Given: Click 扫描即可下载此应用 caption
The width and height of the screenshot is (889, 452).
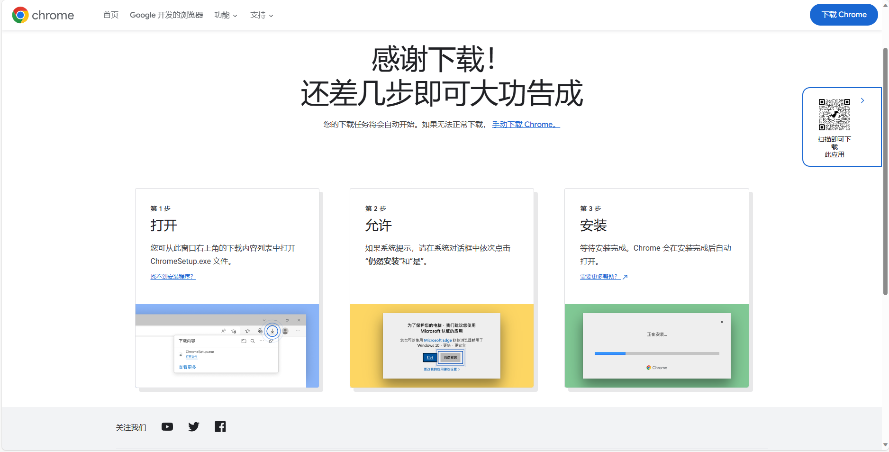Looking at the screenshot, I should click(x=835, y=147).
